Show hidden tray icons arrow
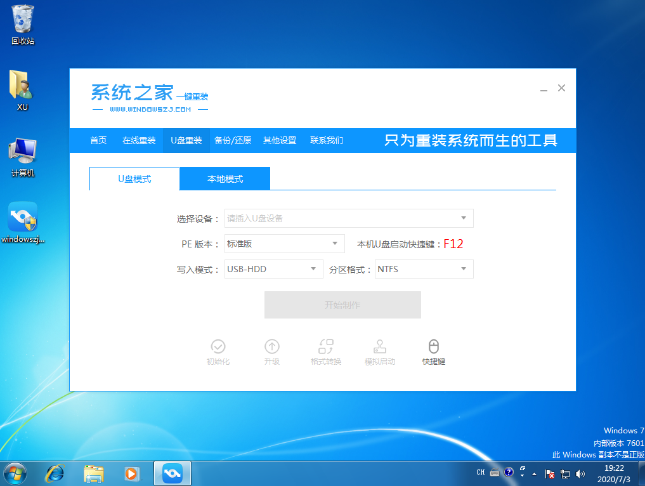645x486 pixels. coord(535,474)
